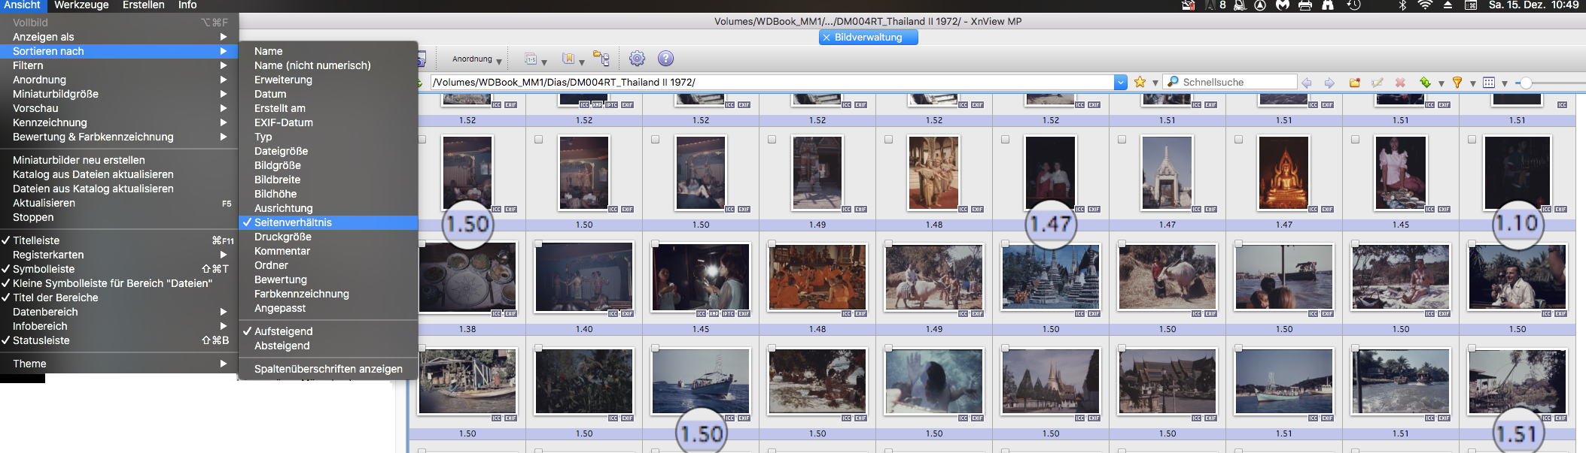Open the Anordnung dropdown in the toolbar
The width and height of the screenshot is (1586, 453).
tap(476, 59)
